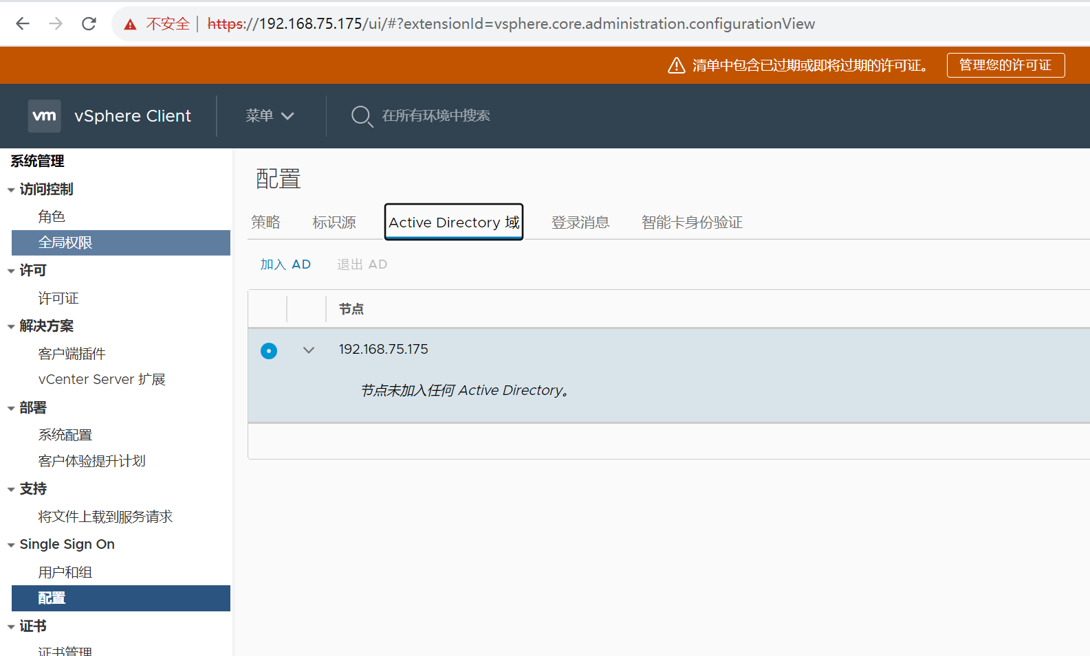Select 全局权限 in sidebar
Image resolution: width=1090 pixels, height=656 pixels.
click(x=121, y=242)
